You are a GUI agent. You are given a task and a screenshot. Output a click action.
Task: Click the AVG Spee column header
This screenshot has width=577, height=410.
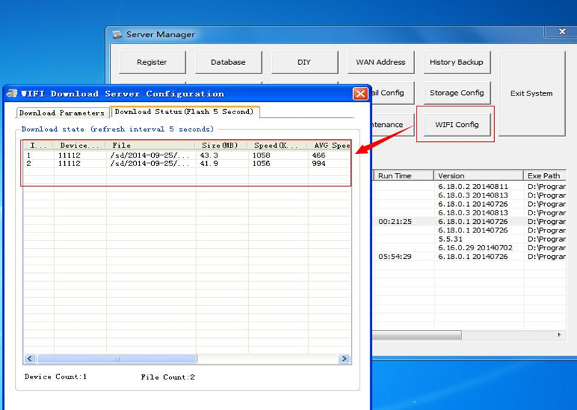click(x=330, y=145)
